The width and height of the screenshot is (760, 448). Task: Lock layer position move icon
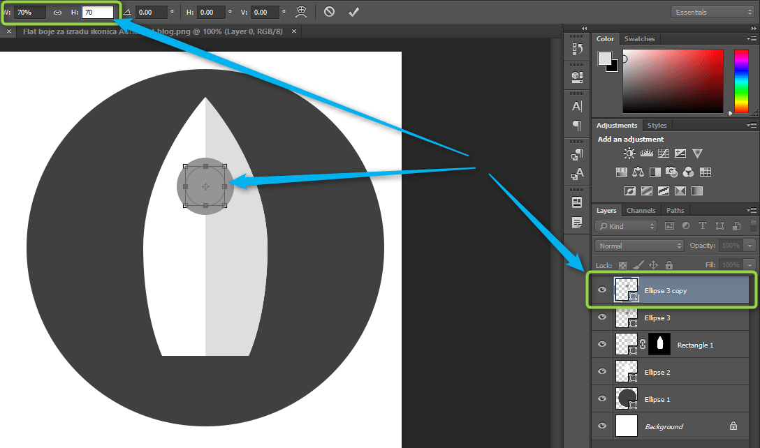[x=653, y=265]
